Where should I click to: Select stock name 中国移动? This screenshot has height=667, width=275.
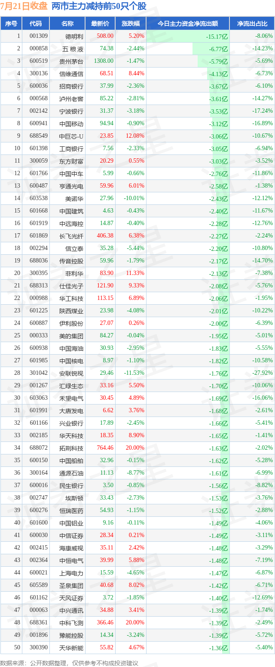pyautogui.click(x=71, y=124)
